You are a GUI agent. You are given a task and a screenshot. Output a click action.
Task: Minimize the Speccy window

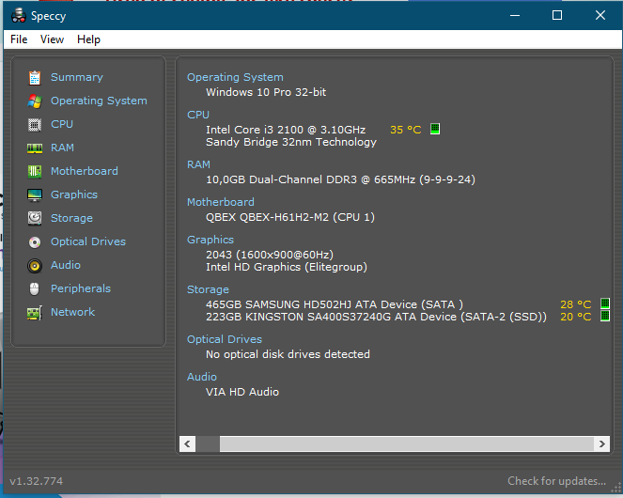515,15
